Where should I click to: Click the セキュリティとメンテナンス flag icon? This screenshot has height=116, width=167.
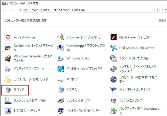click(114, 90)
